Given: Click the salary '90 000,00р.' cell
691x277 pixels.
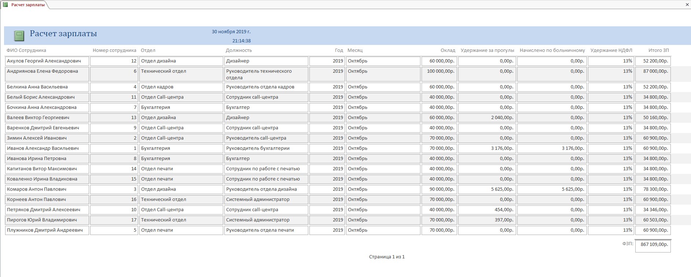Looking at the screenshot, I should (439, 189).
